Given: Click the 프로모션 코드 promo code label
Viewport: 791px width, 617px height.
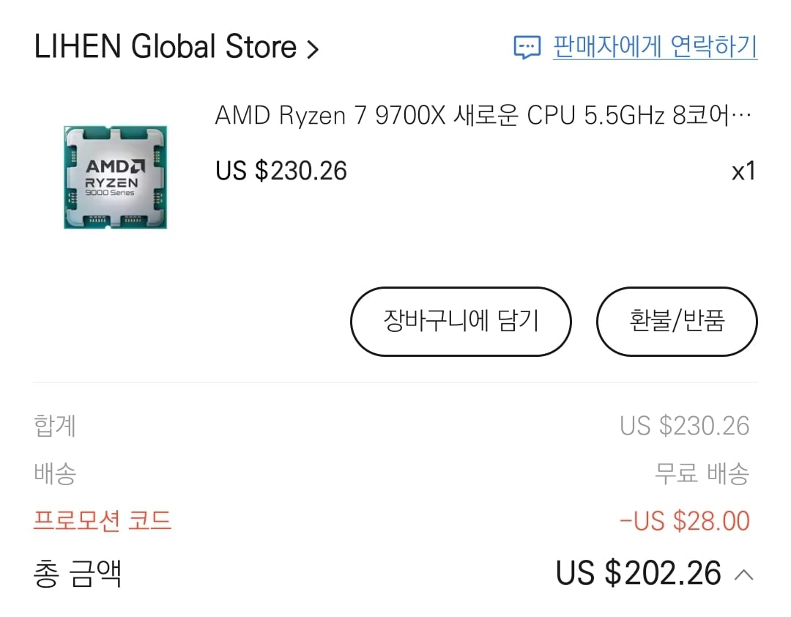Looking at the screenshot, I should [103, 520].
